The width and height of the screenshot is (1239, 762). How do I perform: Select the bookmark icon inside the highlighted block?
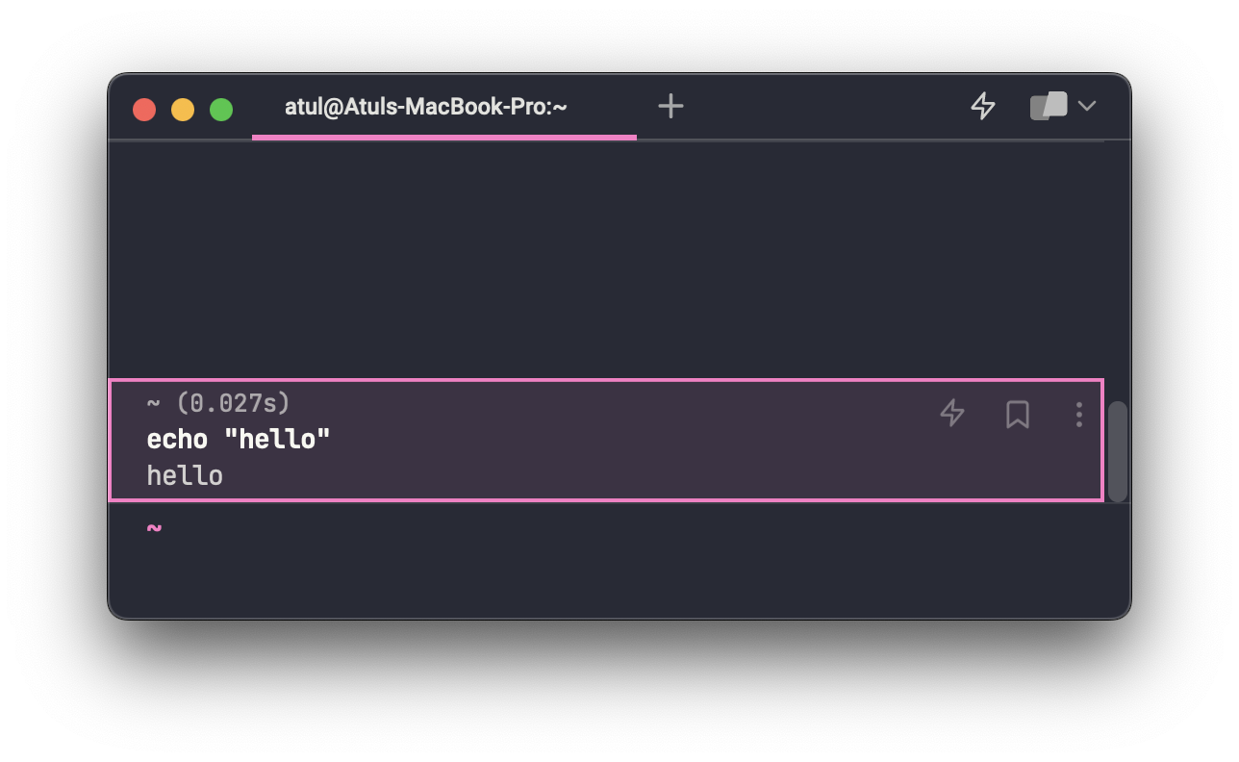(1017, 414)
